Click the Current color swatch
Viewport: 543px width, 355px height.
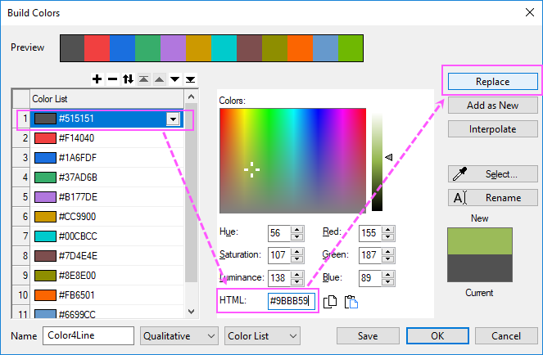480,268
